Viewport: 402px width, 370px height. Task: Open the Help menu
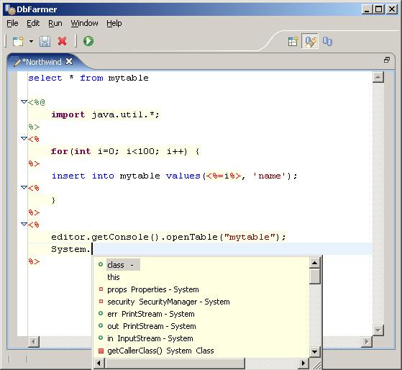114,23
